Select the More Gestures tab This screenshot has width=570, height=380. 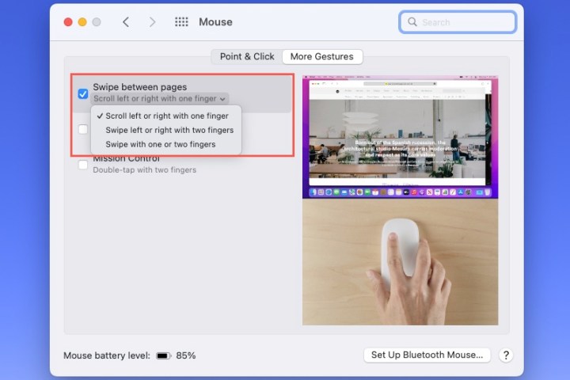click(322, 57)
